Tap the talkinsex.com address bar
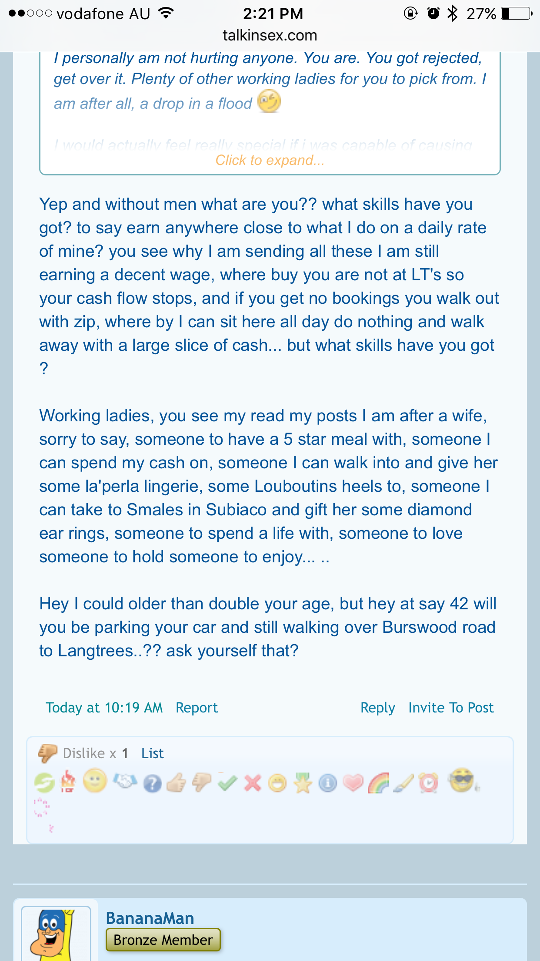 [x=270, y=35]
